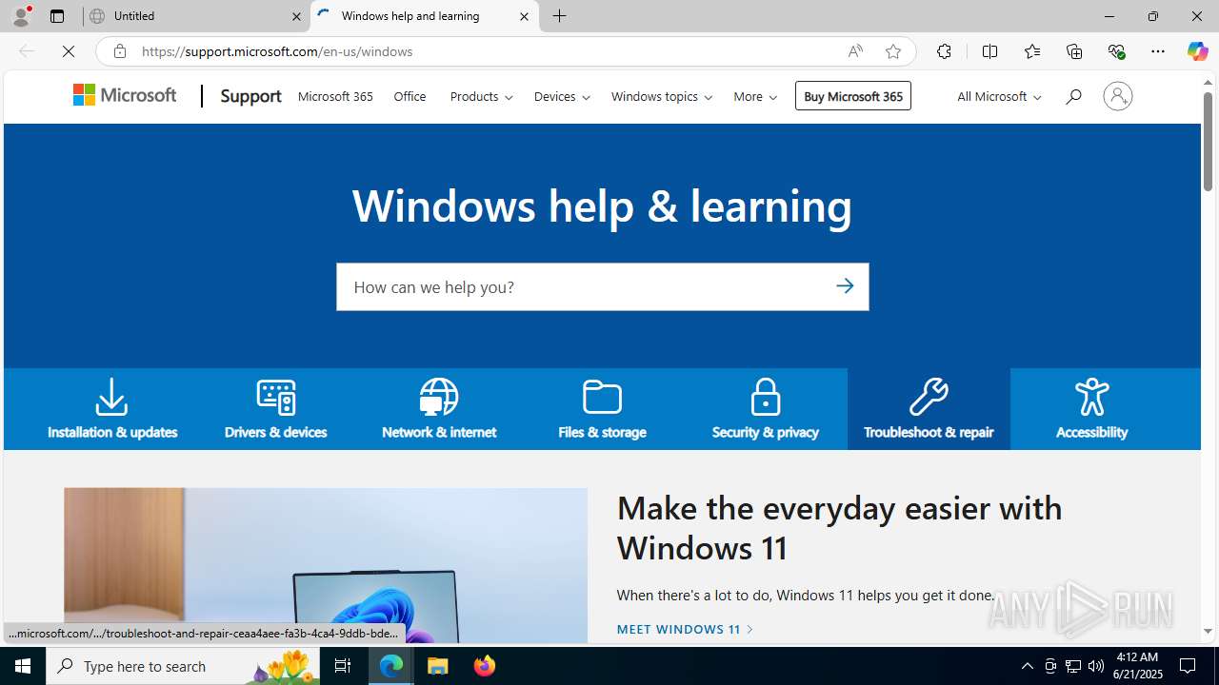The width and height of the screenshot is (1219, 685).
Task: Open the Files & storage category
Action: tap(602, 409)
